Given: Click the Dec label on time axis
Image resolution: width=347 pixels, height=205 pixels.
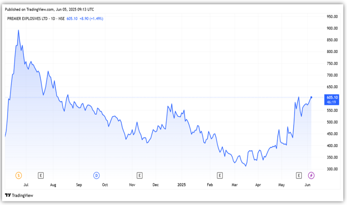Looking at the screenshot, I should coord(156,184).
